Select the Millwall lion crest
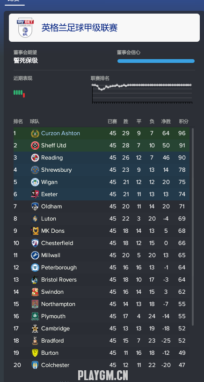Viewport: 204px width, 382px height. (35, 255)
